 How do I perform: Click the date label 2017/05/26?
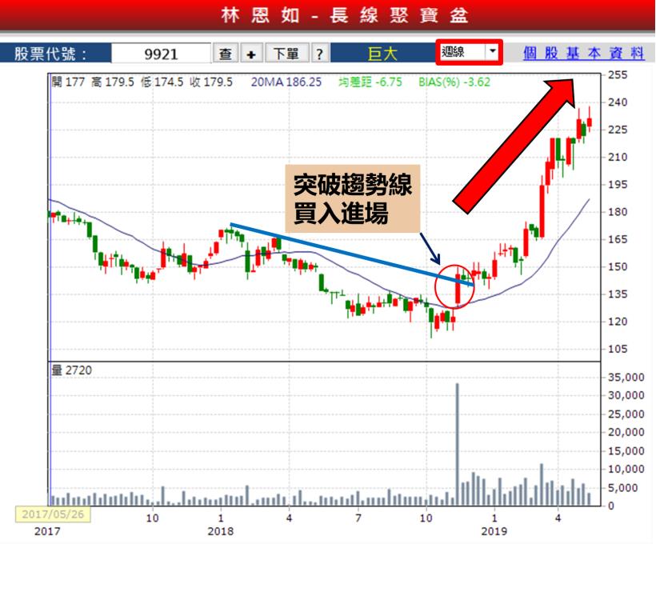coord(53,514)
